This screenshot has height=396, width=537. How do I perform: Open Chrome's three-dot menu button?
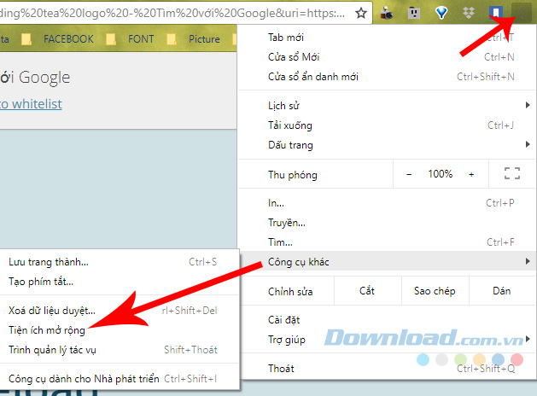pyautogui.click(x=522, y=13)
